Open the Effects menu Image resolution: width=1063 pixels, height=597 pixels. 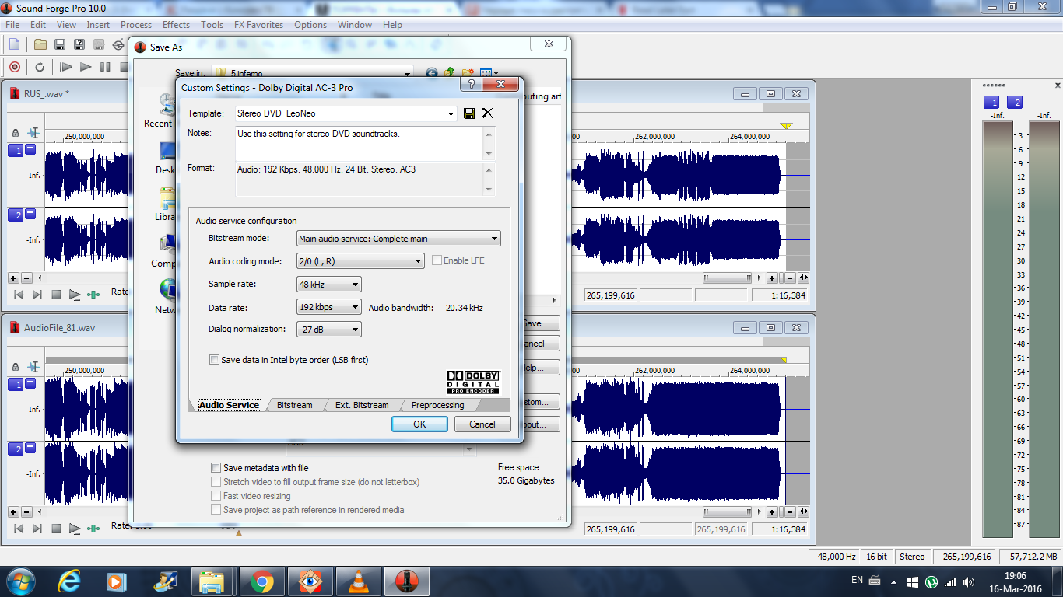click(176, 25)
